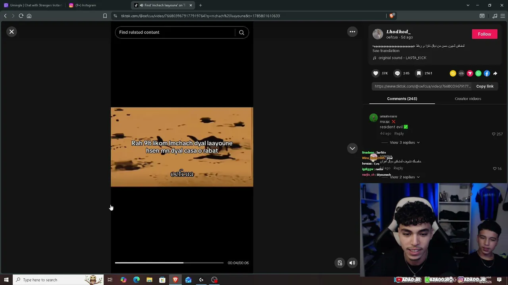Viewport: 508px width, 285px height.
Task: Open File Explorer from the taskbar
Action: coord(149,280)
